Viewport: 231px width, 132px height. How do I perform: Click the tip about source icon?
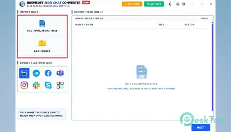(42, 114)
